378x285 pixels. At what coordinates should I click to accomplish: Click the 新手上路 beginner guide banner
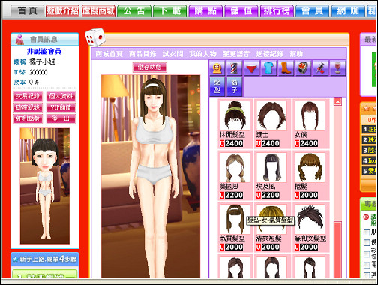(x=45, y=259)
